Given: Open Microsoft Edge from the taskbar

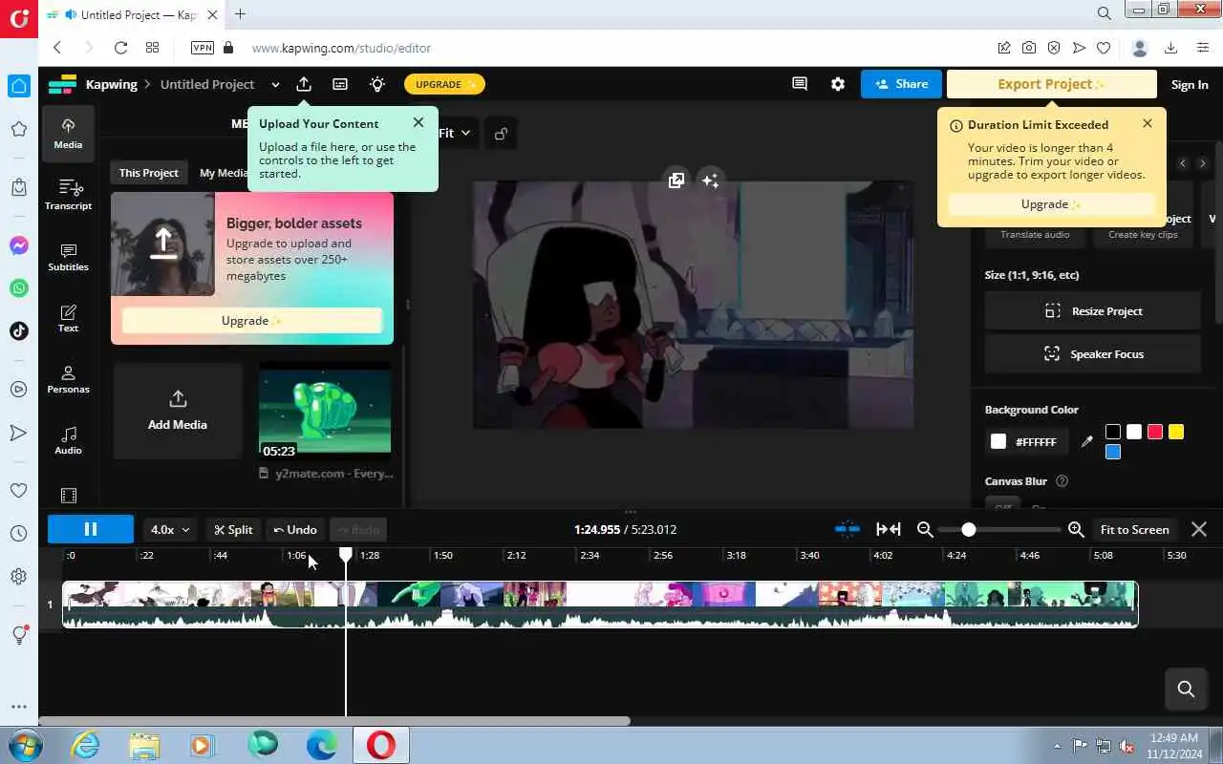Looking at the screenshot, I should [322, 745].
